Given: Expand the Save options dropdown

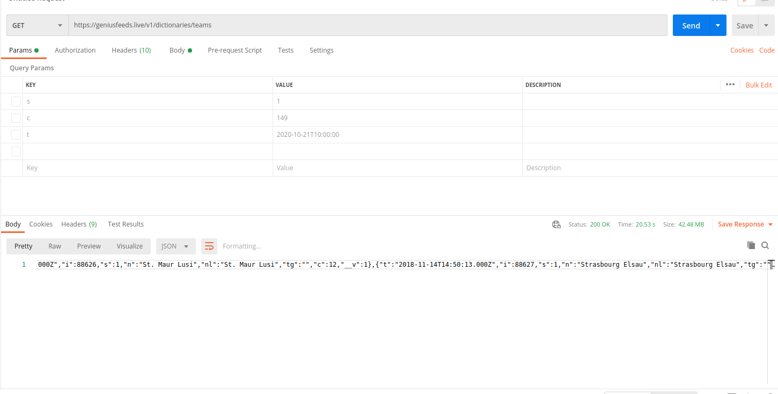Looking at the screenshot, I should [x=767, y=25].
